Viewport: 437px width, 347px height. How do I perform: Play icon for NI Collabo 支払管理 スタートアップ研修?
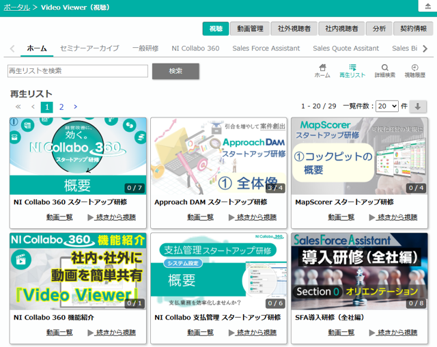click(x=231, y=333)
